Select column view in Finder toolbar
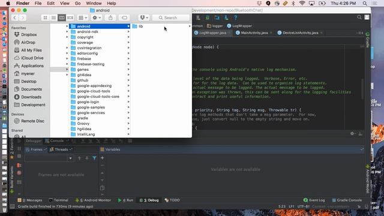This screenshot has width=384, height=216. tap(62, 17)
